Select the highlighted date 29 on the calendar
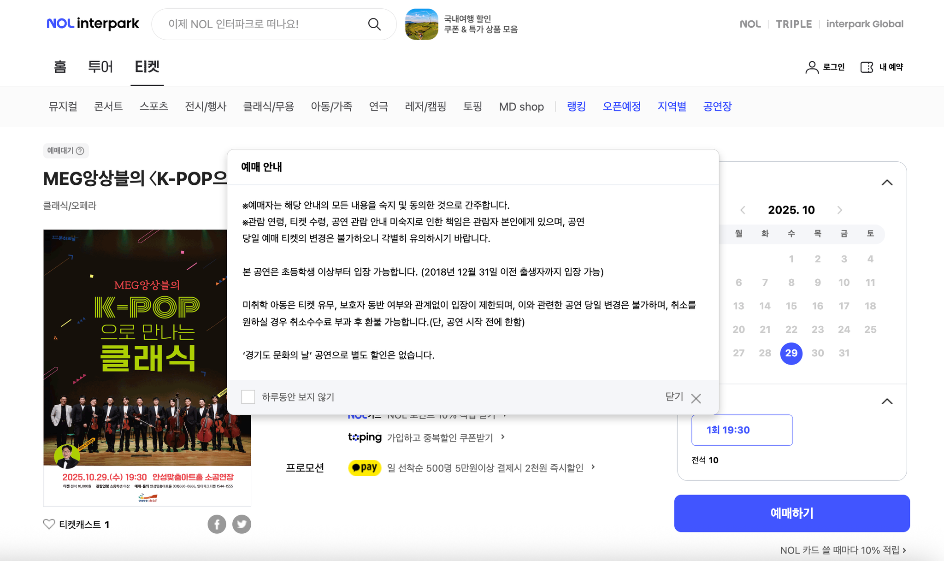The height and width of the screenshot is (561, 944). coord(791,353)
